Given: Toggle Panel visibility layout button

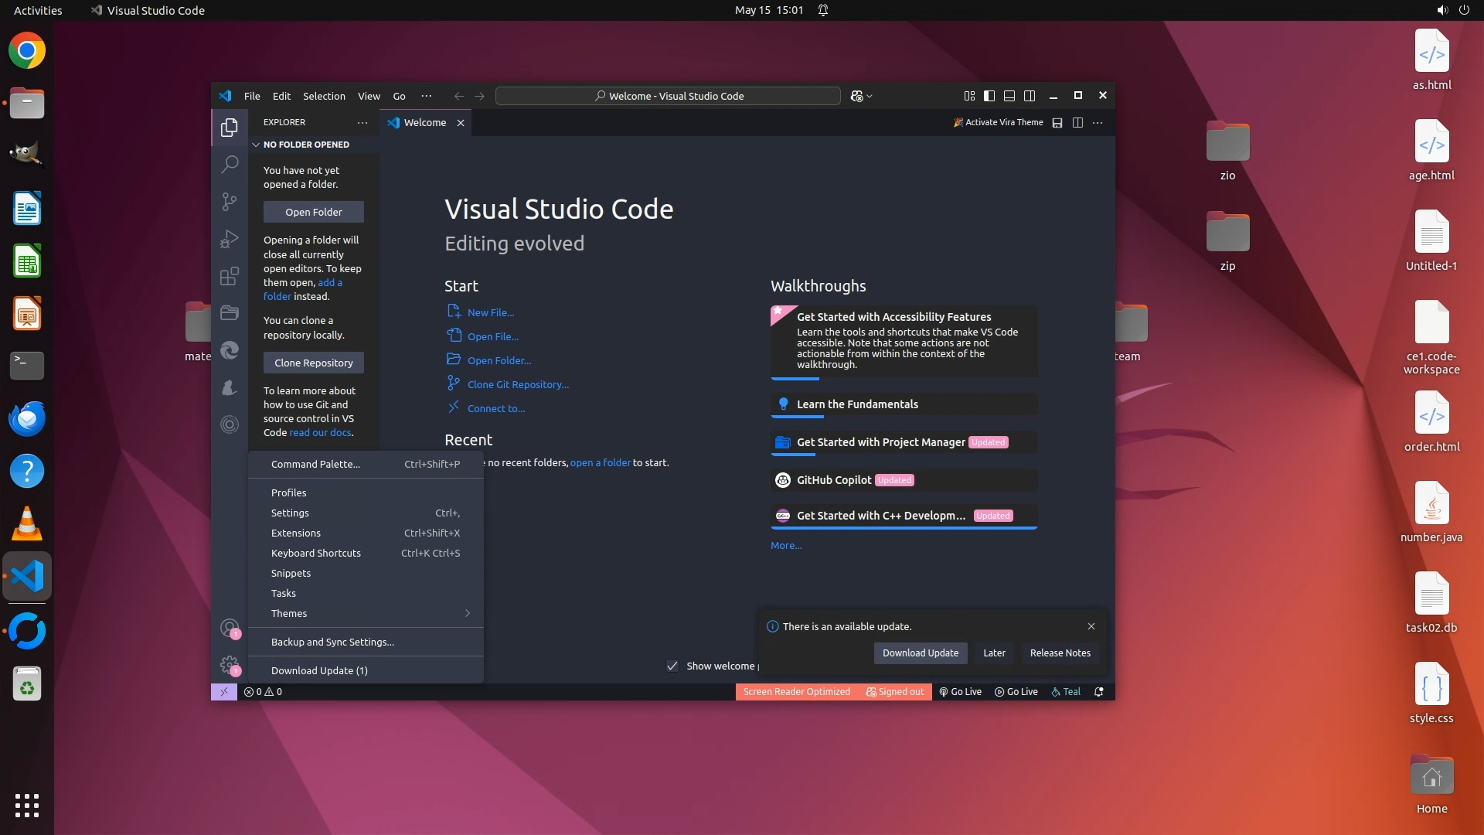Looking at the screenshot, I should coord(1009,96).
